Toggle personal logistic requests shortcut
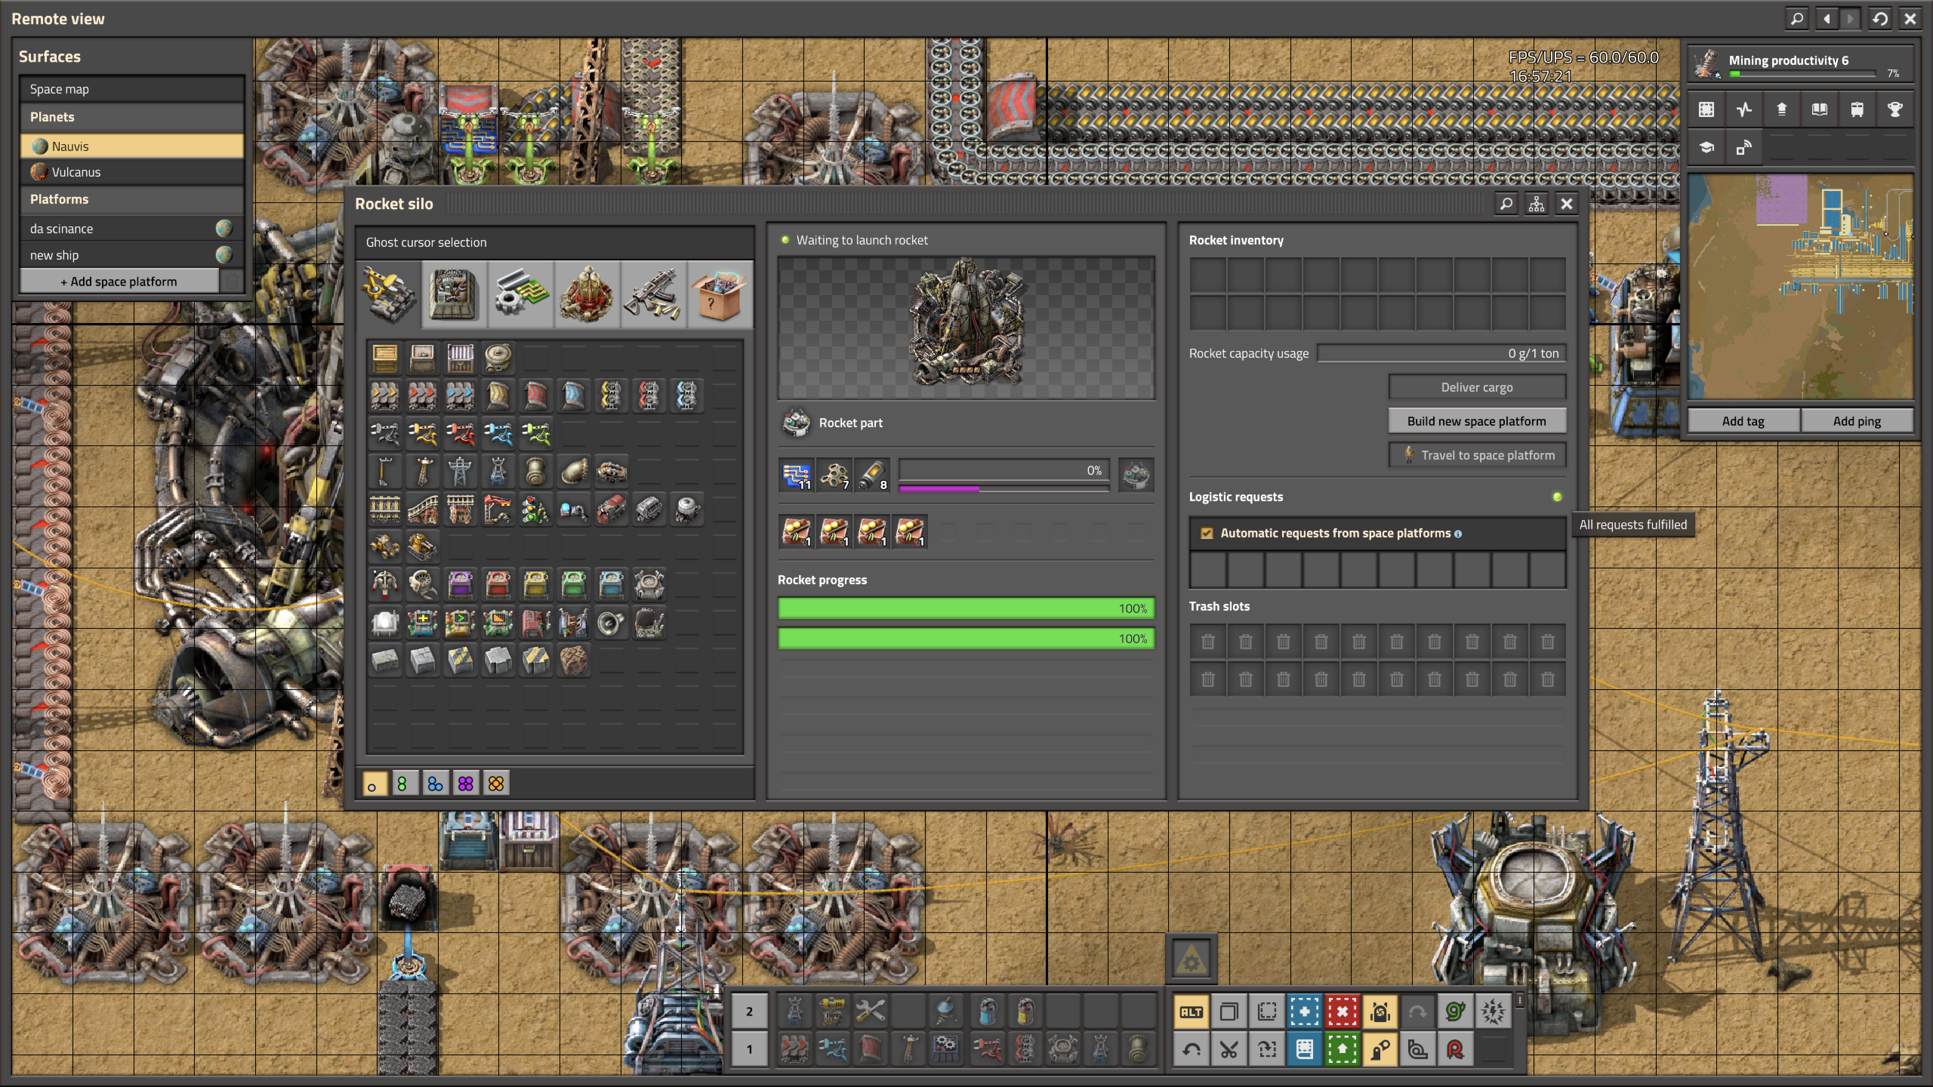Image resolution: width=1933 pixels, height=1087 pixels. coord(1380,1049)
